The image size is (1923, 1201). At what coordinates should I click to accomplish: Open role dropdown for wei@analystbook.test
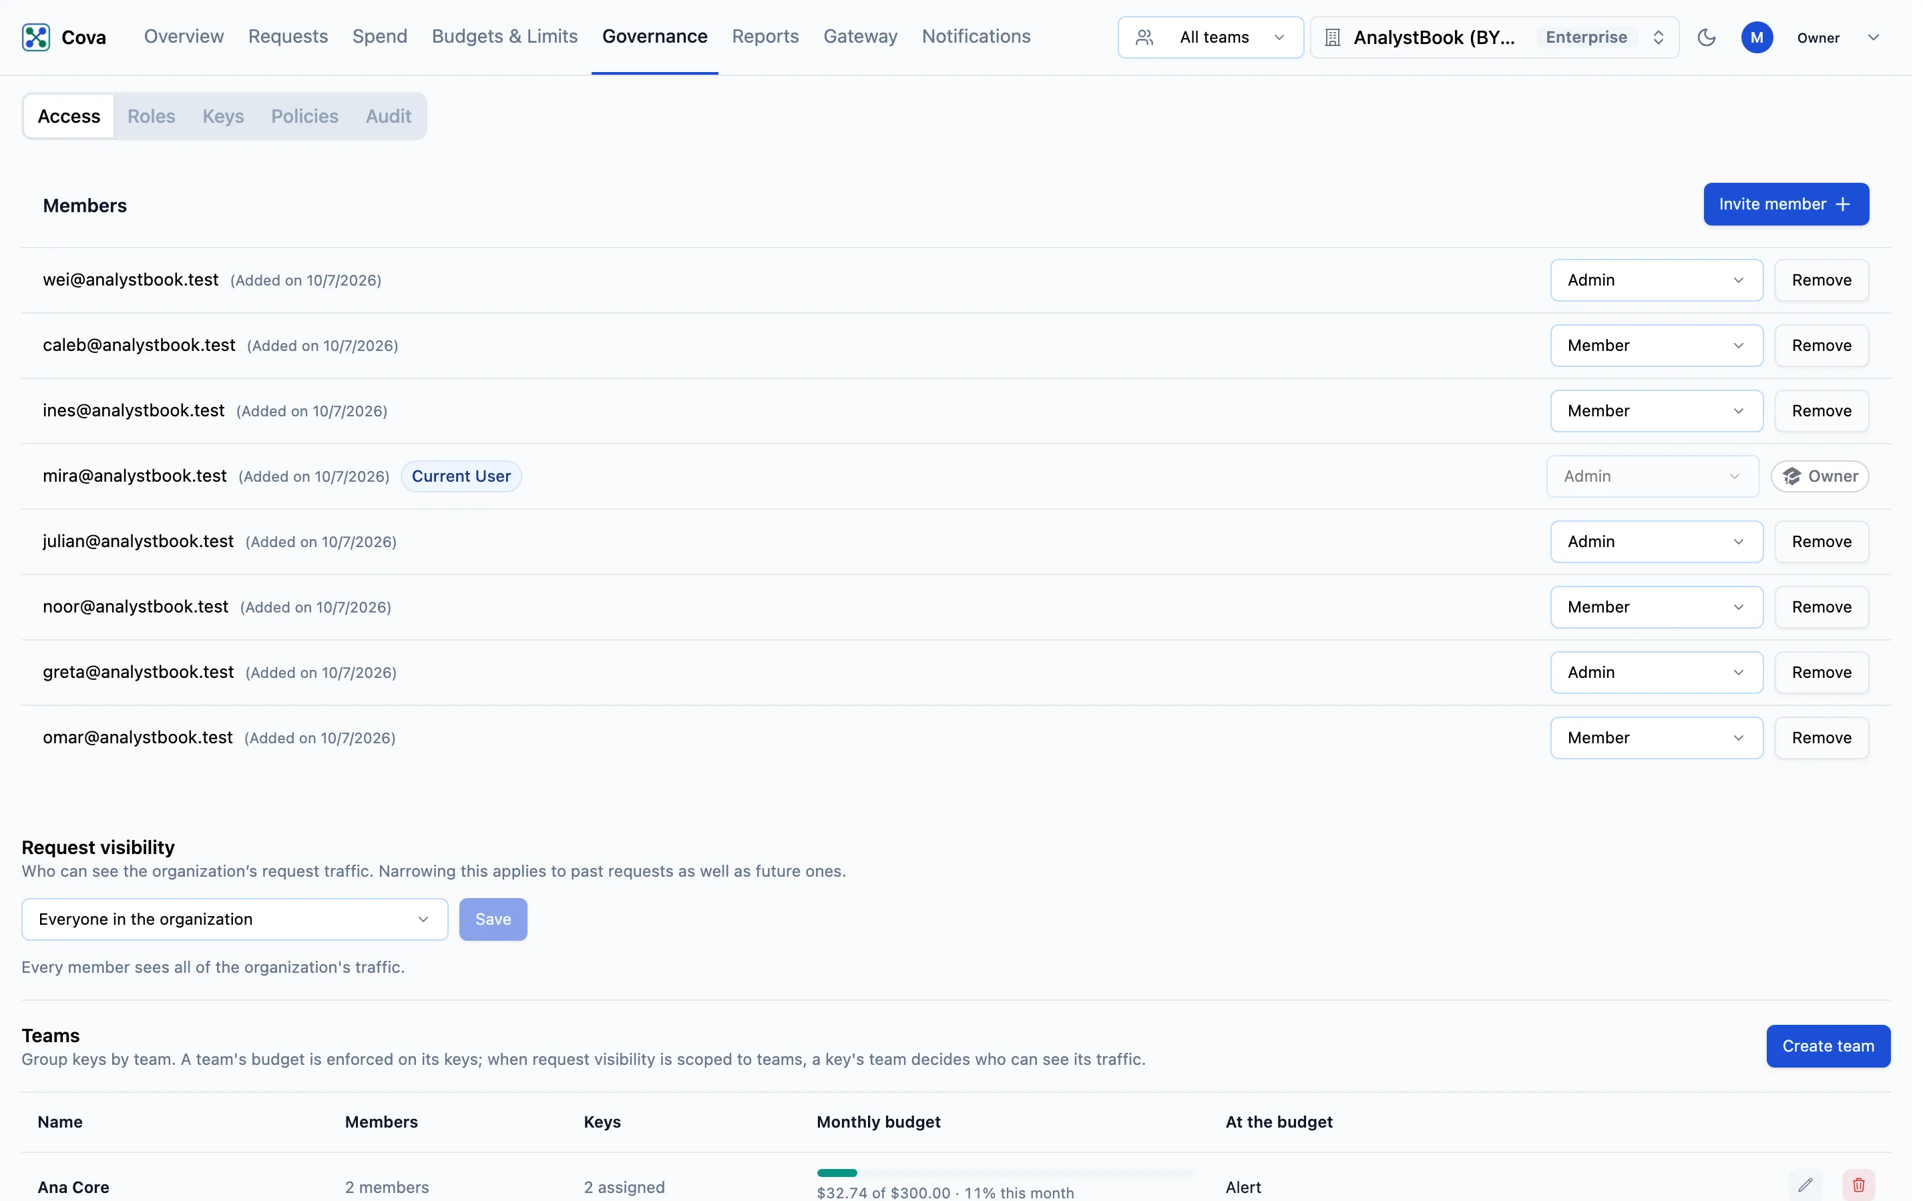click(x=1657, y=280)
